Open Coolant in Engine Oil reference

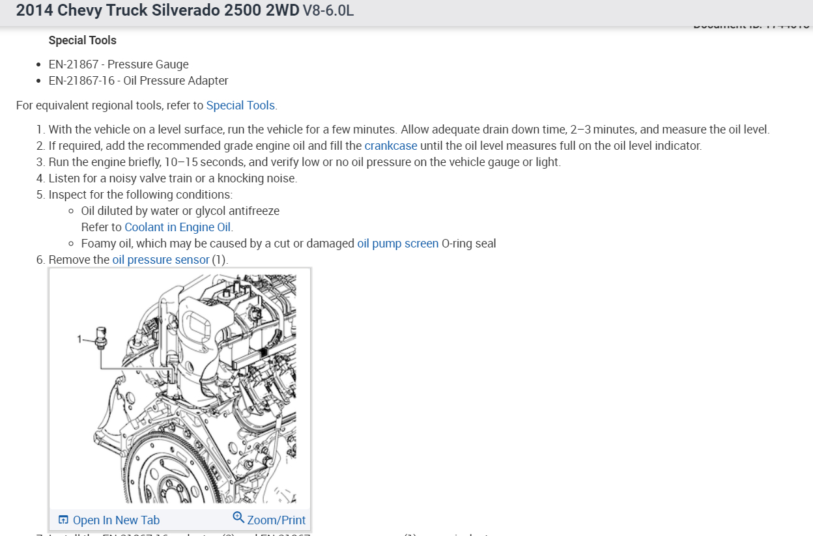178,227
